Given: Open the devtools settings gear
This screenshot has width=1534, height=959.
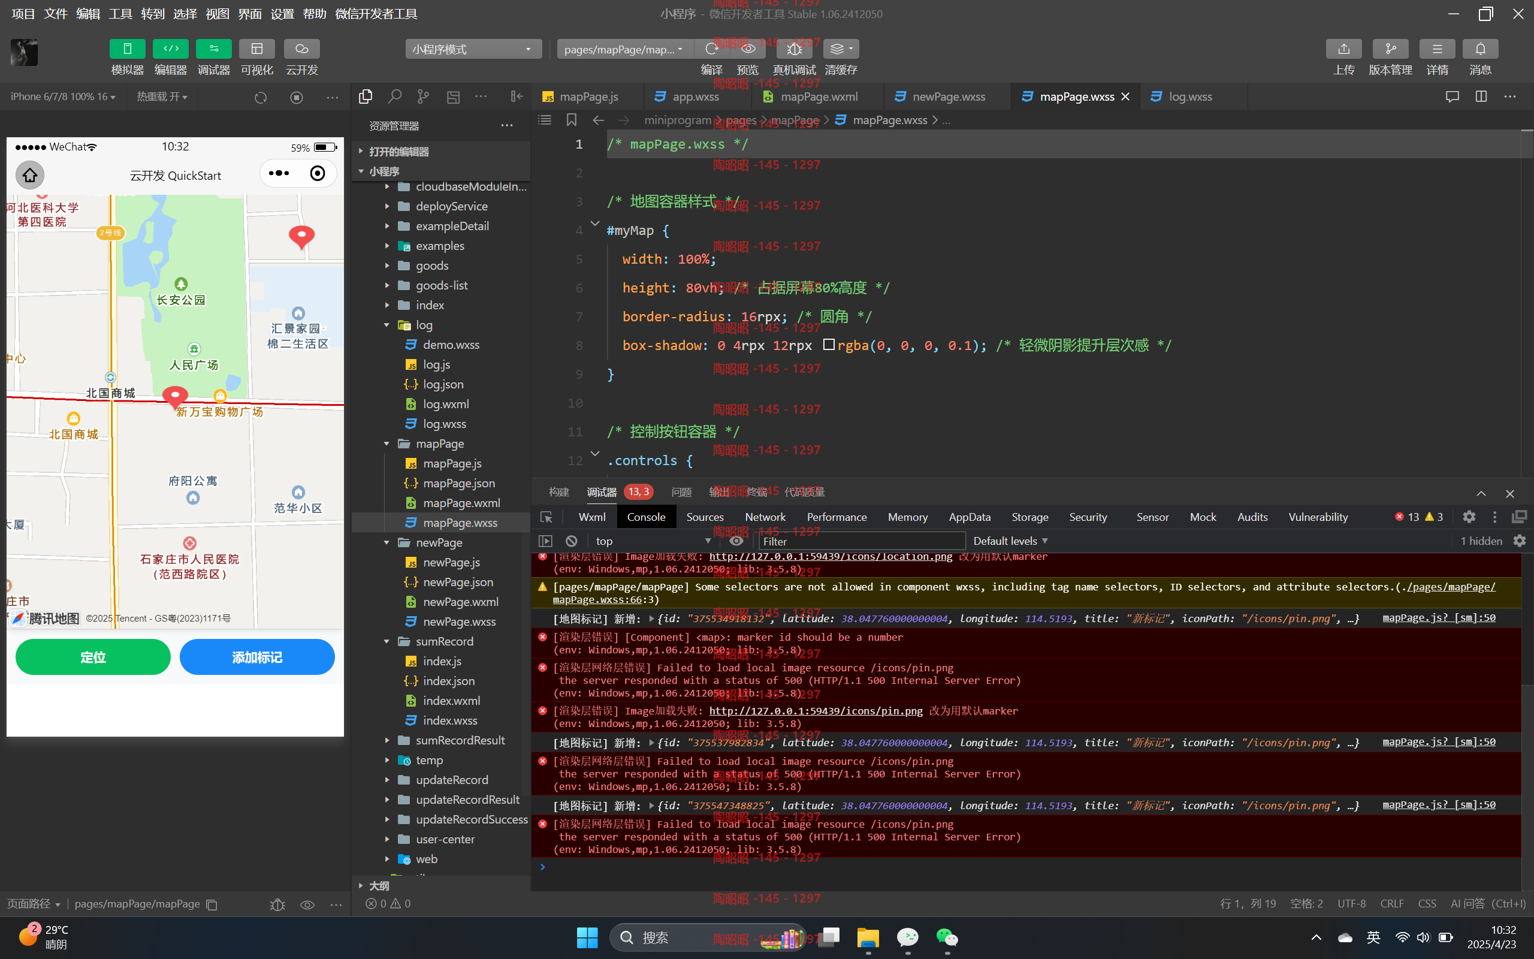Looking at the screenshot, I should pos(1469,517).
